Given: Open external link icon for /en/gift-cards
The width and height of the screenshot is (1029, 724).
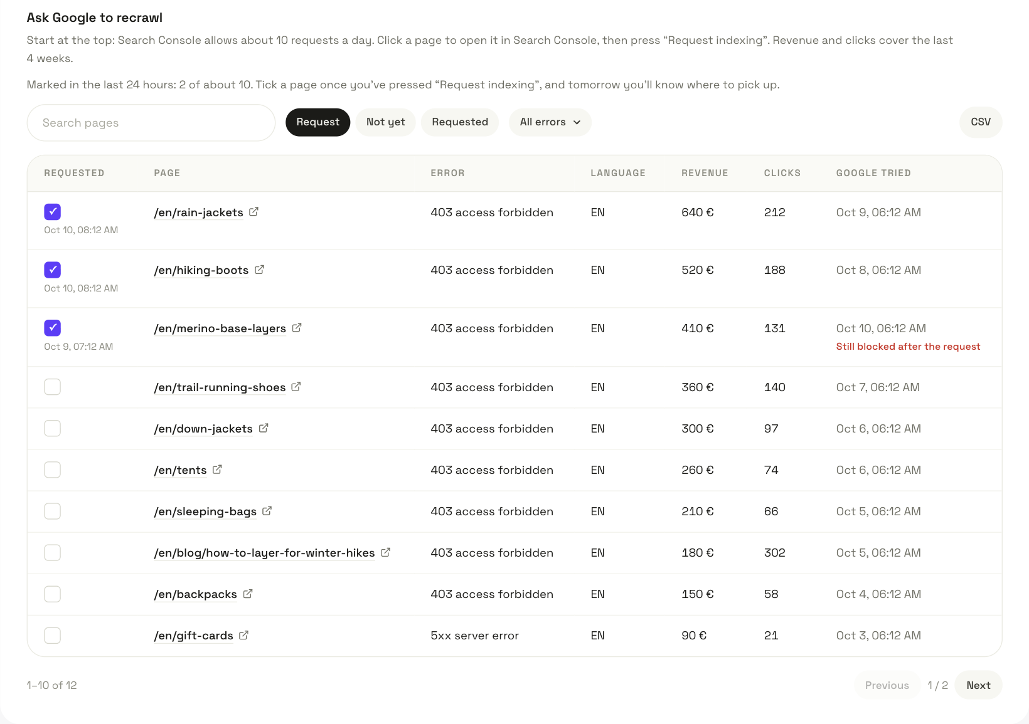Looking at the screenshot, I should tap(243, 635).
